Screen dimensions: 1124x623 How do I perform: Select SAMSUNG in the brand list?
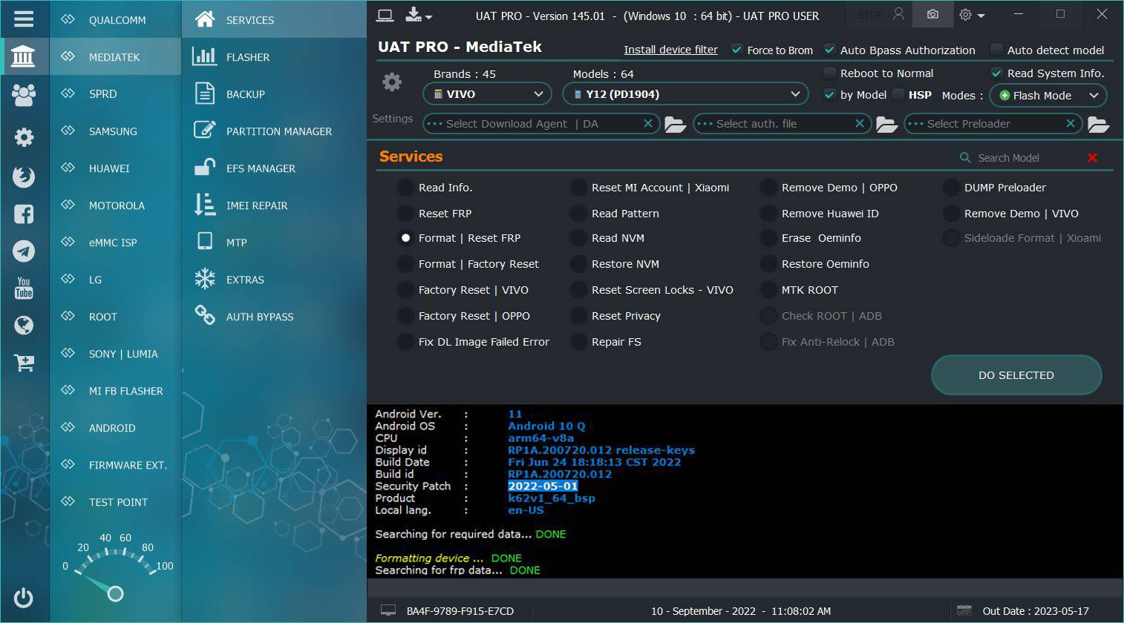point(113,131)
